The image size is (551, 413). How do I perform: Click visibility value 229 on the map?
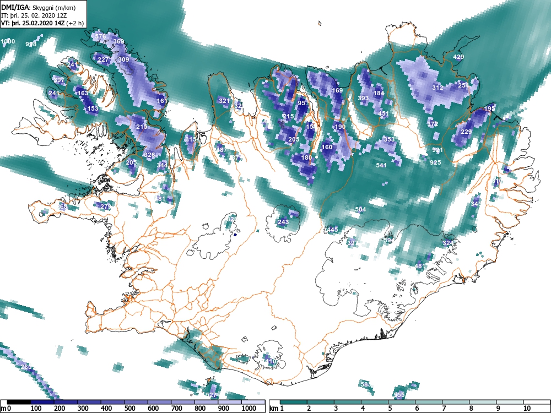[x=466, y=132]
